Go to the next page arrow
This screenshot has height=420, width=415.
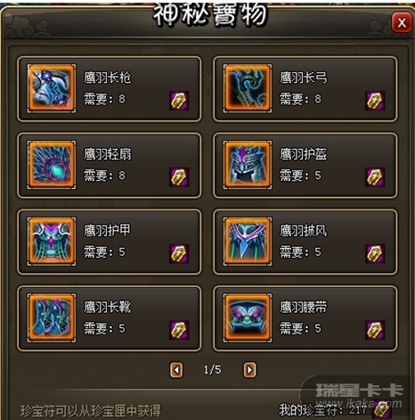pyautogui.click(x=249, y=370)
